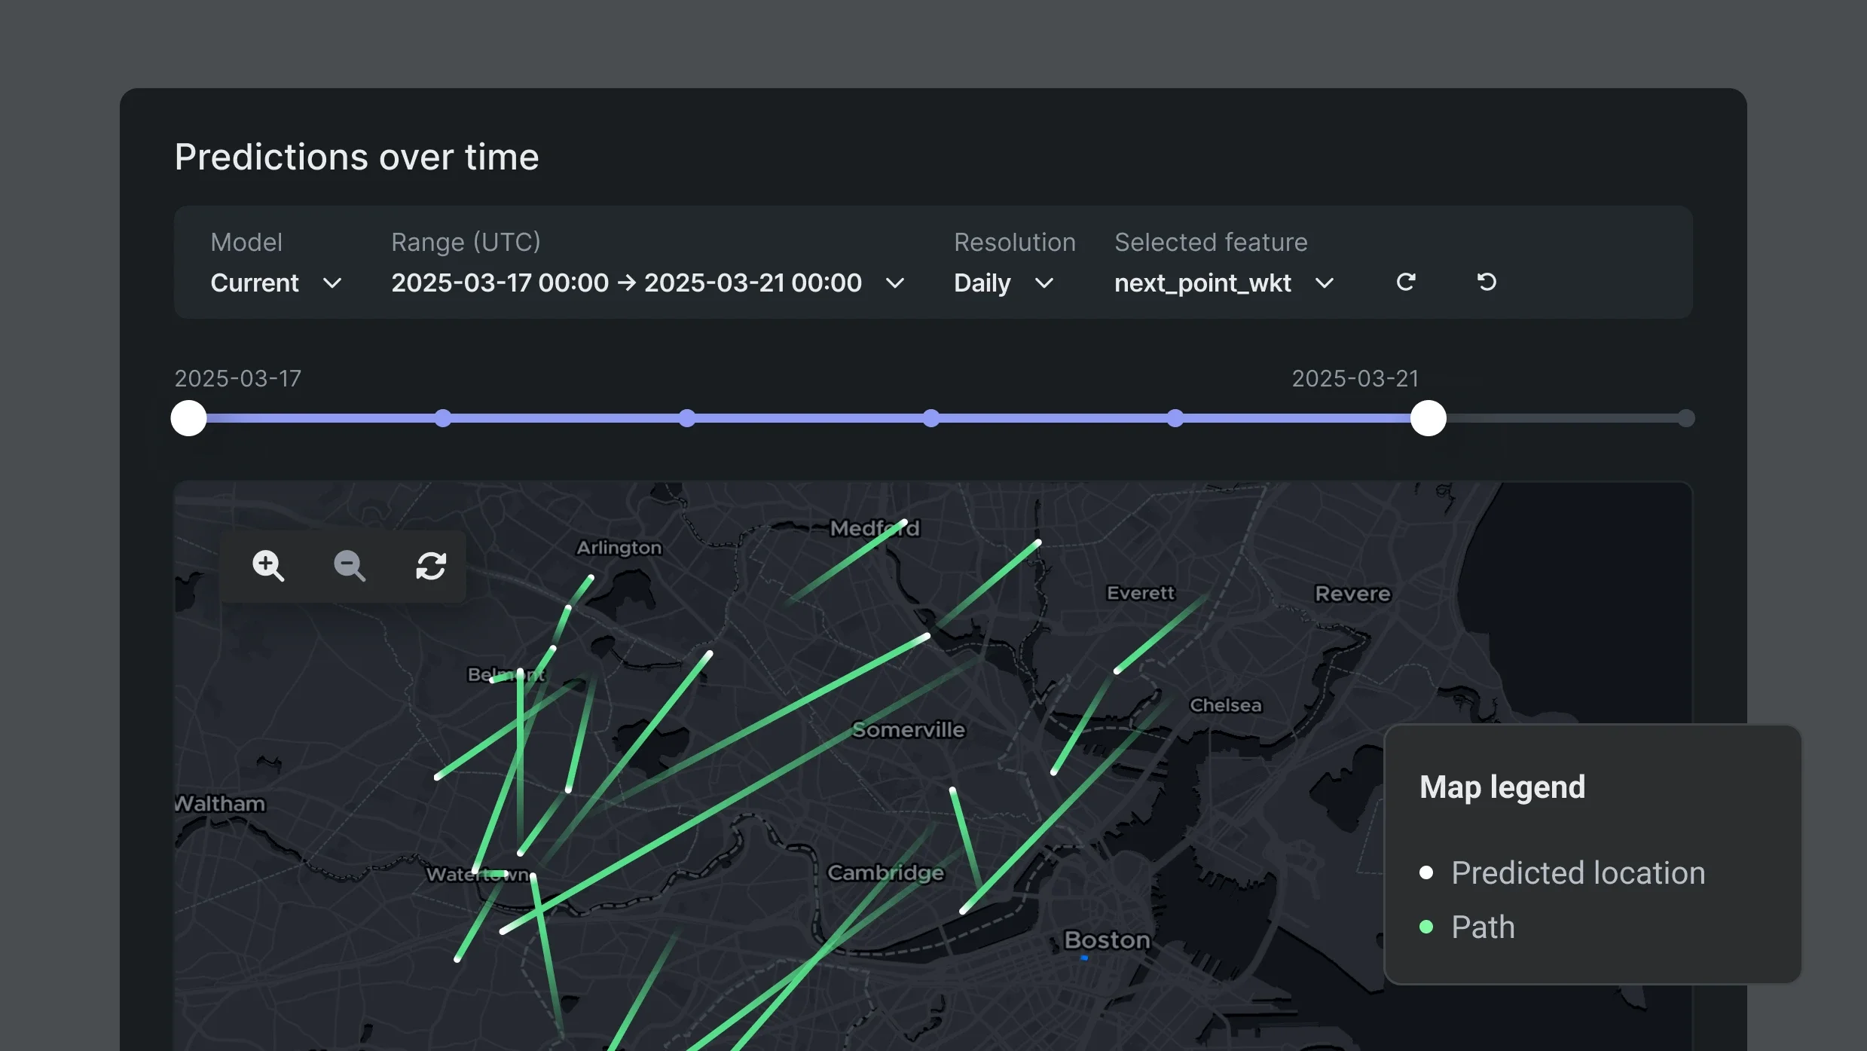This screenshot has width=1867, height=1051.
Task: Click the Predictions over time title
Action: tap(356, 157)
